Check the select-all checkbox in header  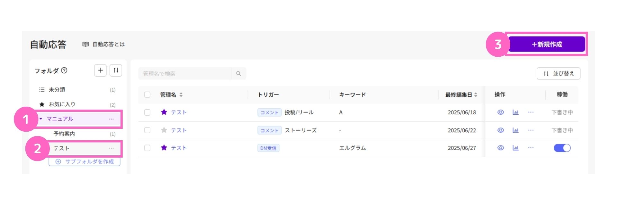pyautogui.click(x=147, y=95)
